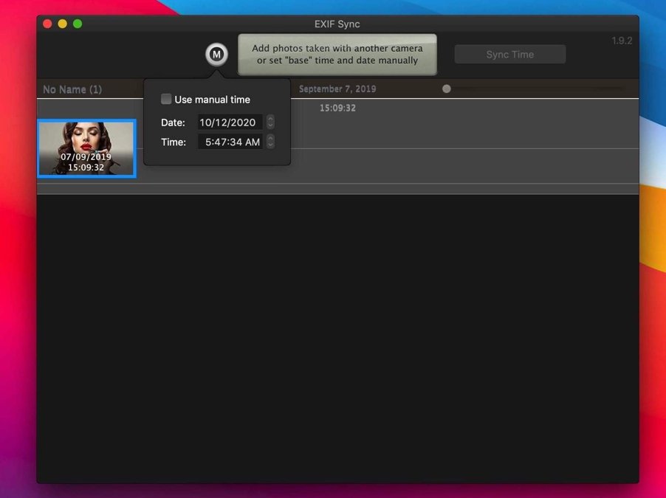The image size is (666, 498).
Task: Click the No Name (1) camera group label
Action: click(72, 89)
